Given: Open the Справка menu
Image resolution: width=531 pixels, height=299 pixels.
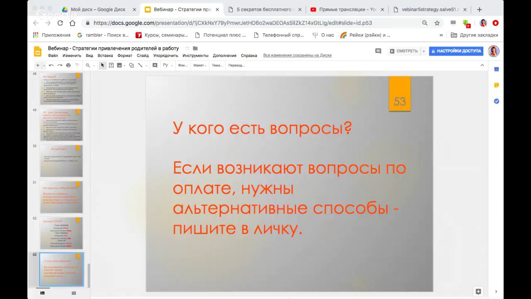Looking at the screenshot, I should click(x=249, y=56).
